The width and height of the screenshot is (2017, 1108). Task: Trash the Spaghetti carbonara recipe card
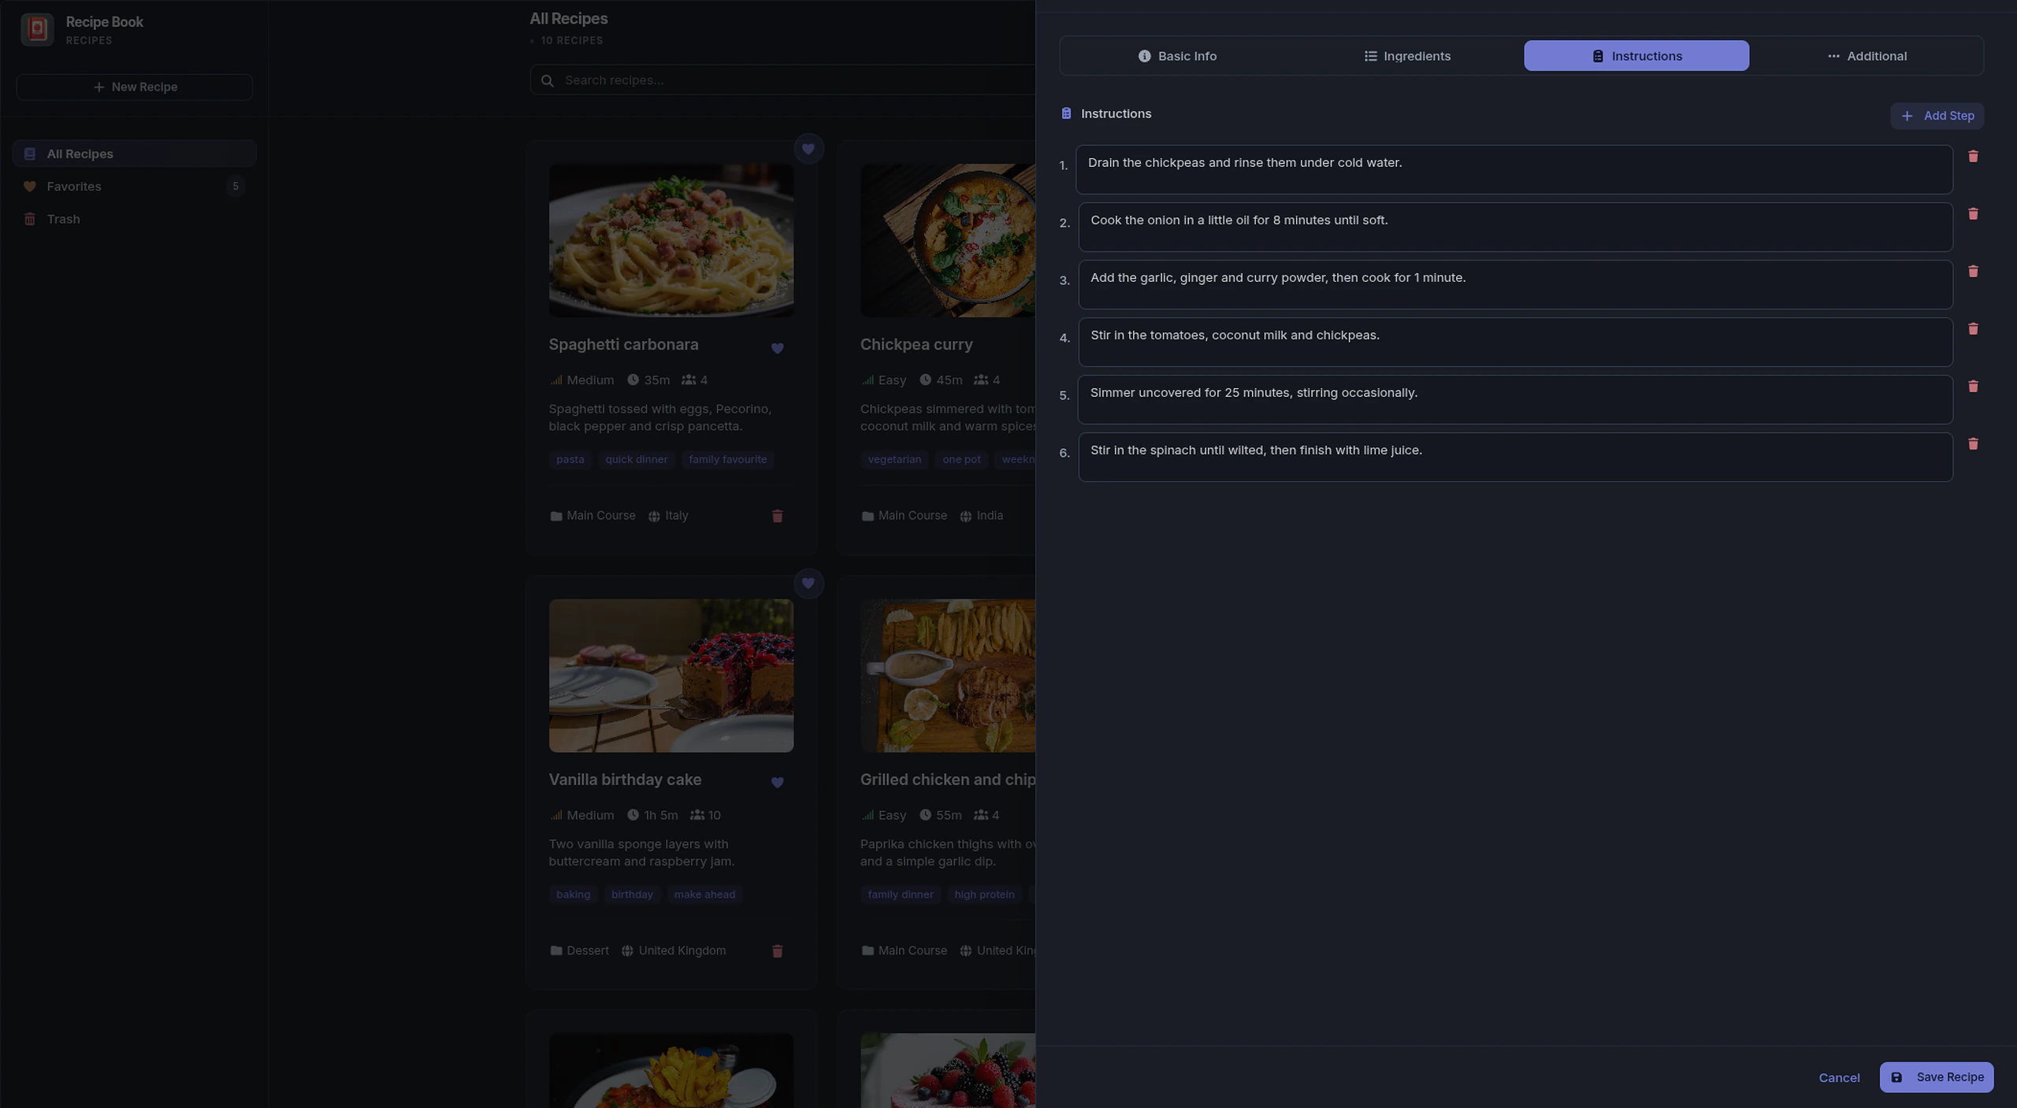click(x=777, y=516)
